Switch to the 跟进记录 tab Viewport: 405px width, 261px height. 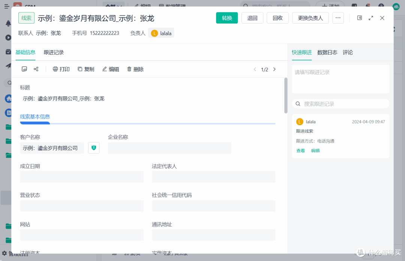54,52
